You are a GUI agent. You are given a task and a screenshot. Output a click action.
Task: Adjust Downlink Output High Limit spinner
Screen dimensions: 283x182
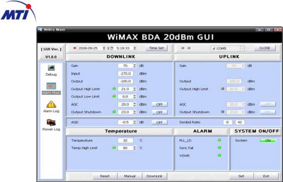tap(135, 89)
